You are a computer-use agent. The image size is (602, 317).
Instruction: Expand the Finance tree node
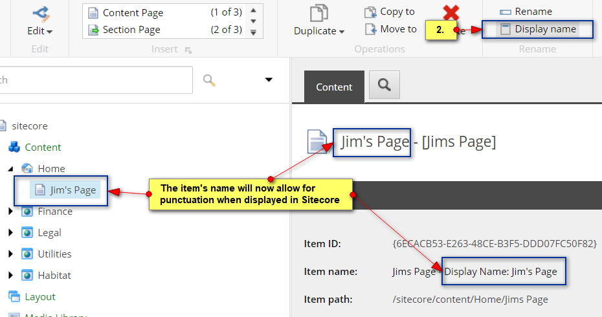(11, 212)
